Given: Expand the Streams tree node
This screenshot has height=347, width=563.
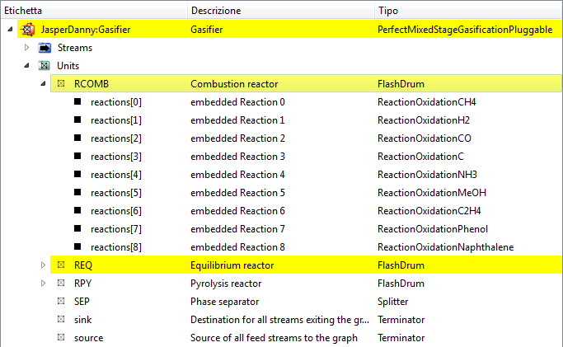Looking at the screenshot, I should pos(27,48).
